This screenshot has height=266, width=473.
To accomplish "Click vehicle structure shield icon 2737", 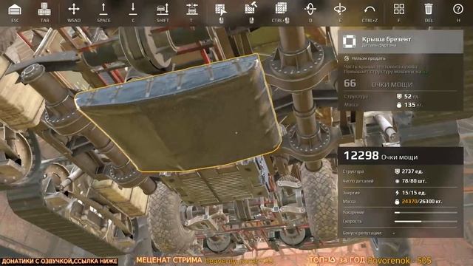I will pyautogui.click(x=398, y=171).
